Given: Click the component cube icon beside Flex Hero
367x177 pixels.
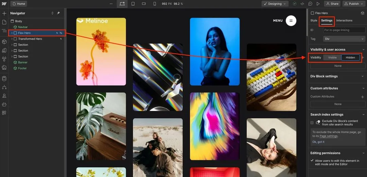Looking at the screenshot, I should tap(362, 13).
